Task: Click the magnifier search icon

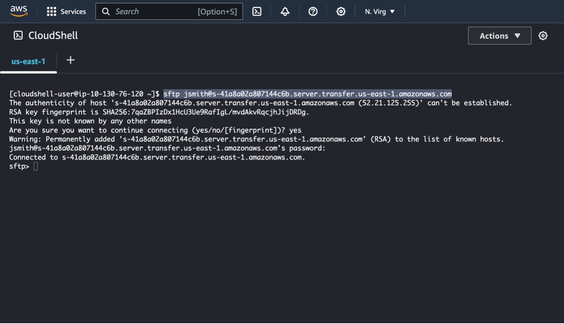Action: (x=106, y=11)
